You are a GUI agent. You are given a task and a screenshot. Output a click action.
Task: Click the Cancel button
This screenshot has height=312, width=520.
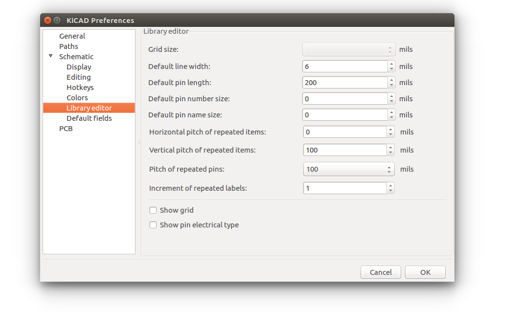click(x=381, y=272)
